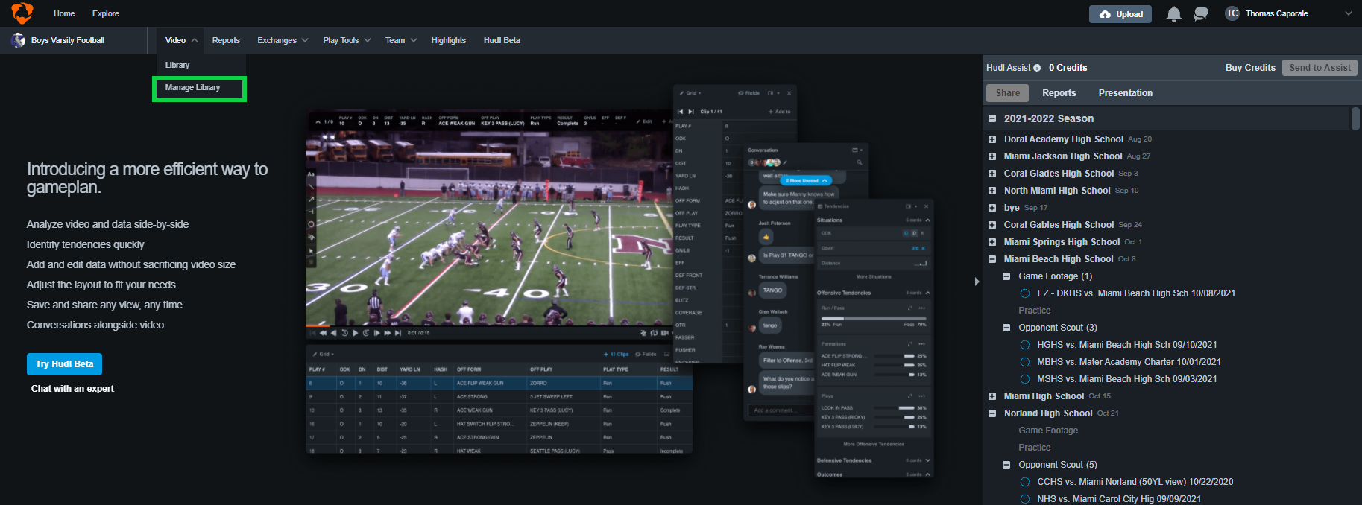The width and height of the screenshot is (1362, 505).
Task: Click the Boys Varsity Football team icon
Action: coord(19,40)
